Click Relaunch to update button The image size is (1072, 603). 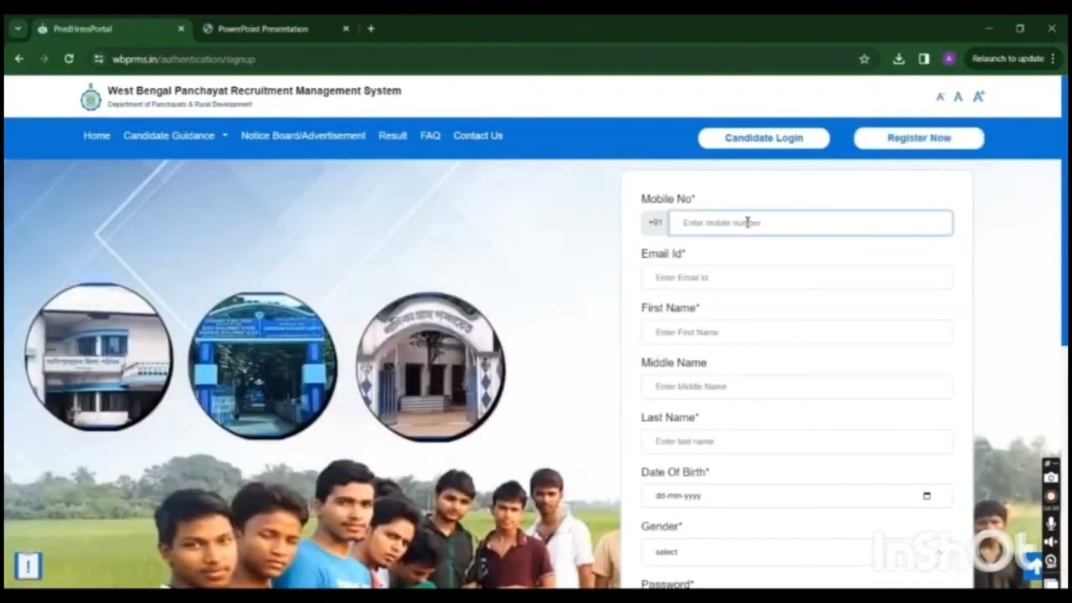click(x=1008, y=59)
